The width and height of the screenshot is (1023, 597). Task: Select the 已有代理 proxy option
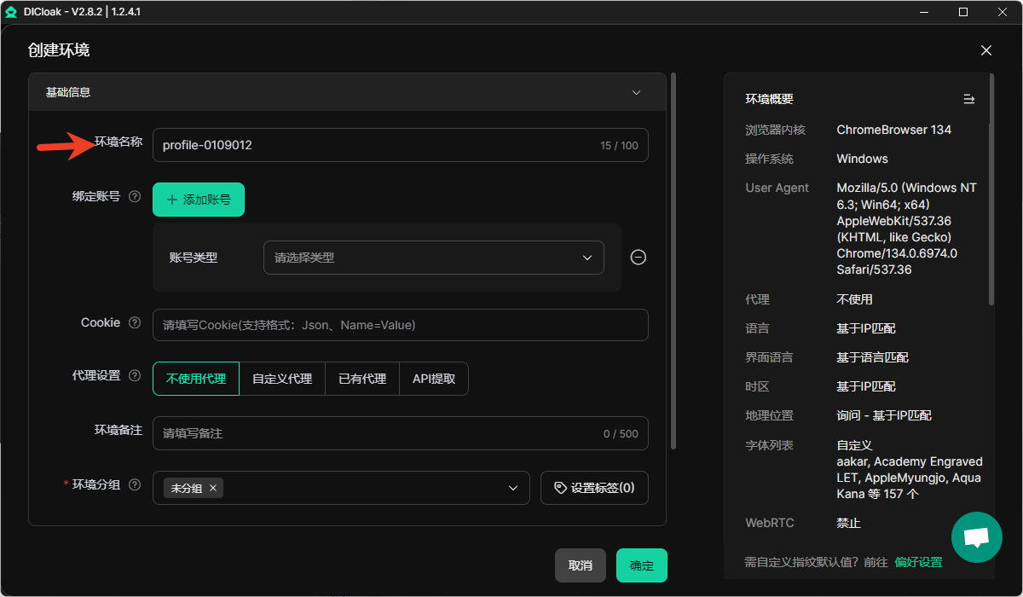362,379
